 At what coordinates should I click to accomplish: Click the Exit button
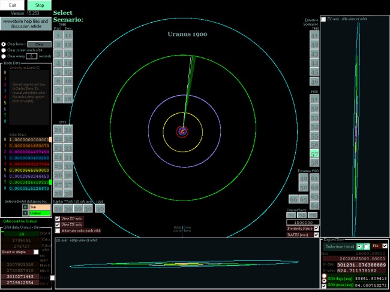tap(13, 5)
